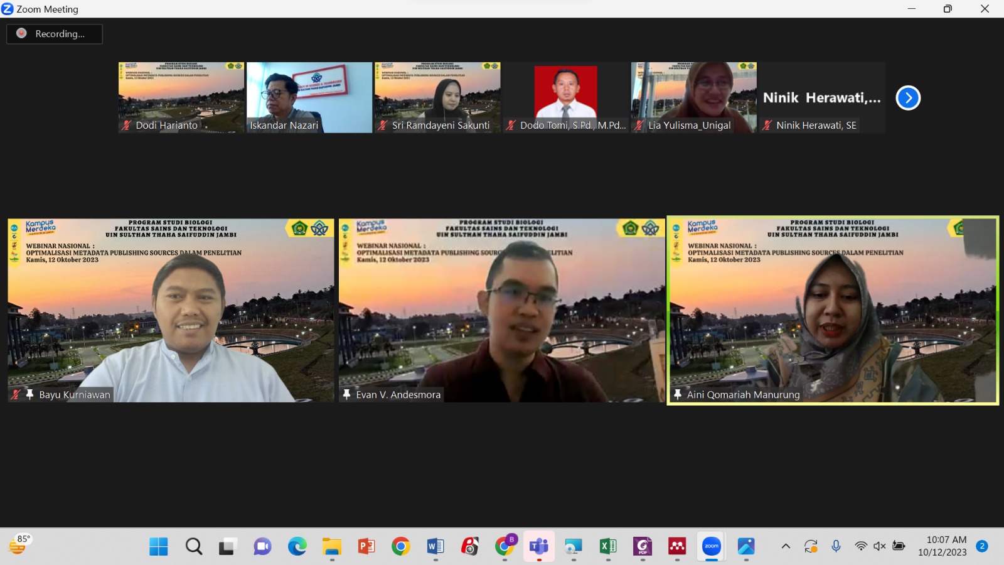The height and width of the screenshot is (565, 1004).
Task: Toggle the muted speaker volume icon
Action: (x=880, y=546)
